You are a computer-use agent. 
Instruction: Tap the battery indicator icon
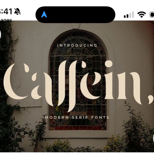pos(152,15)
